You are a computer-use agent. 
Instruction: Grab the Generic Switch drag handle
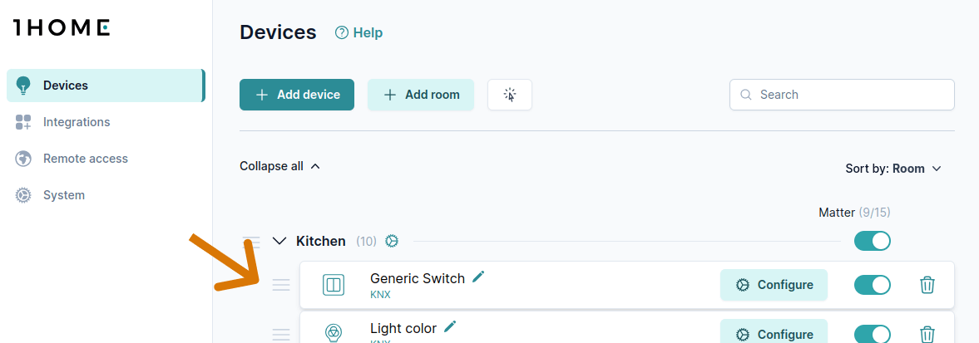(x=281, y=285)
